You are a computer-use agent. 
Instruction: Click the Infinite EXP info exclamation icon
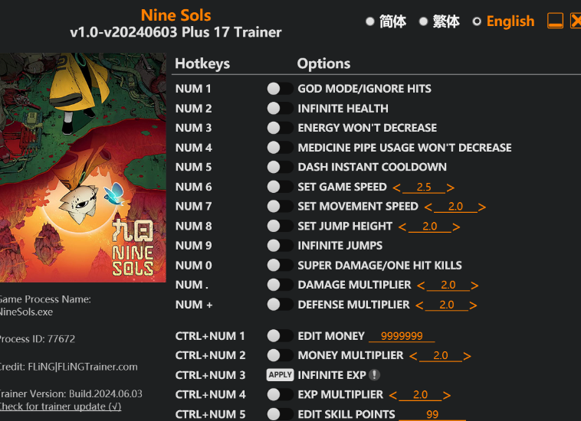coord(375,375)
